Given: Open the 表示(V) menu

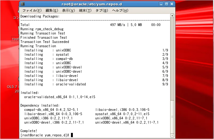Looking at the screenshot, I should point(69,10).
